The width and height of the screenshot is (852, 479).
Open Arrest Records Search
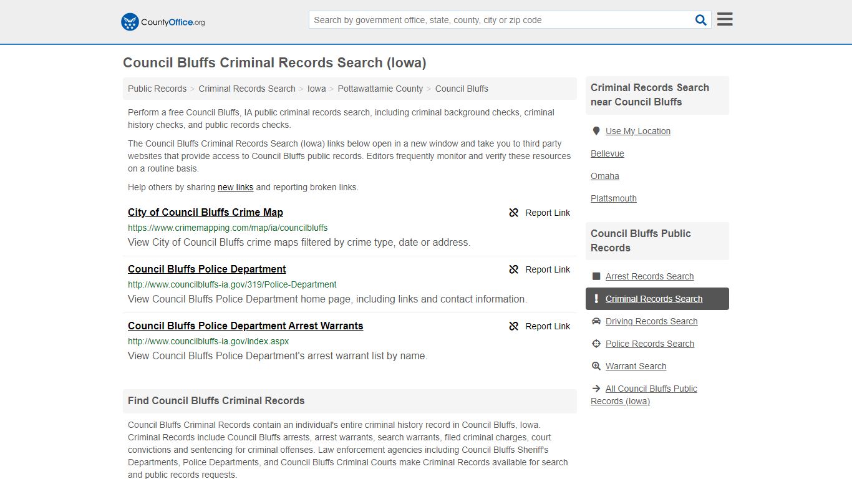[649, 276]
